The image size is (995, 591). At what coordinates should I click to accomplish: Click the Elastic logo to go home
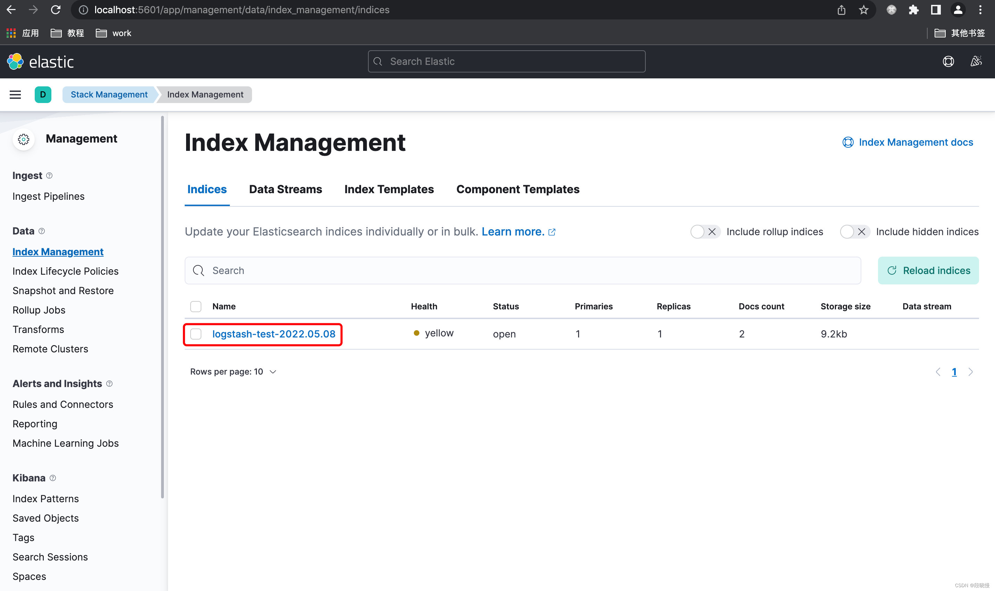point(41,62)
